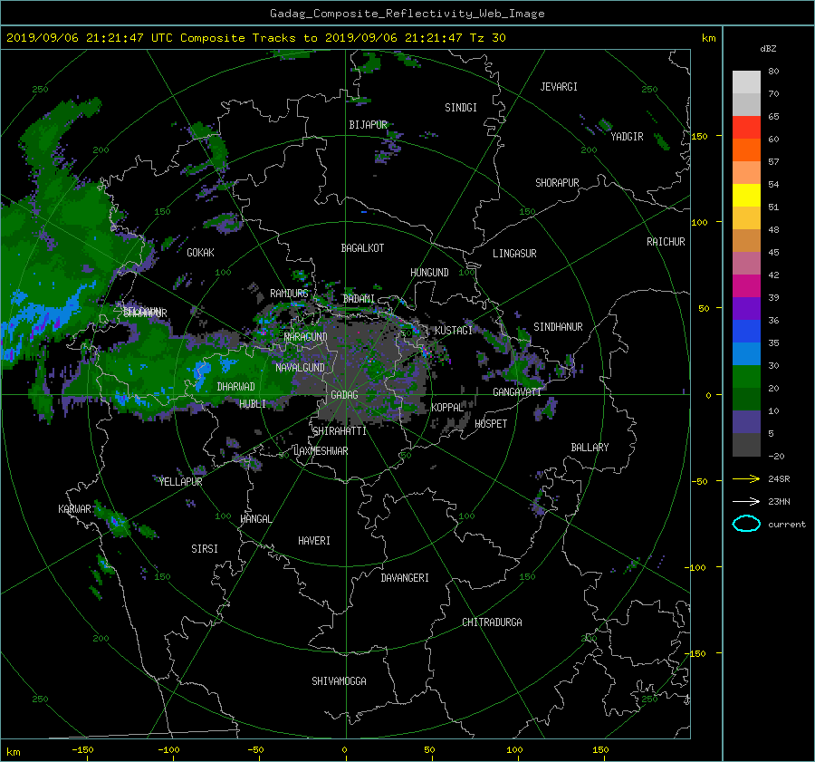Viewport: 815px width, 762px height.
Task: Click the SINDHANUR city label
Action: [558, 327]
